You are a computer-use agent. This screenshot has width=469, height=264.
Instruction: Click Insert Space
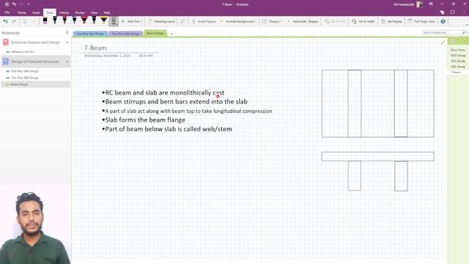pos(204,21)
